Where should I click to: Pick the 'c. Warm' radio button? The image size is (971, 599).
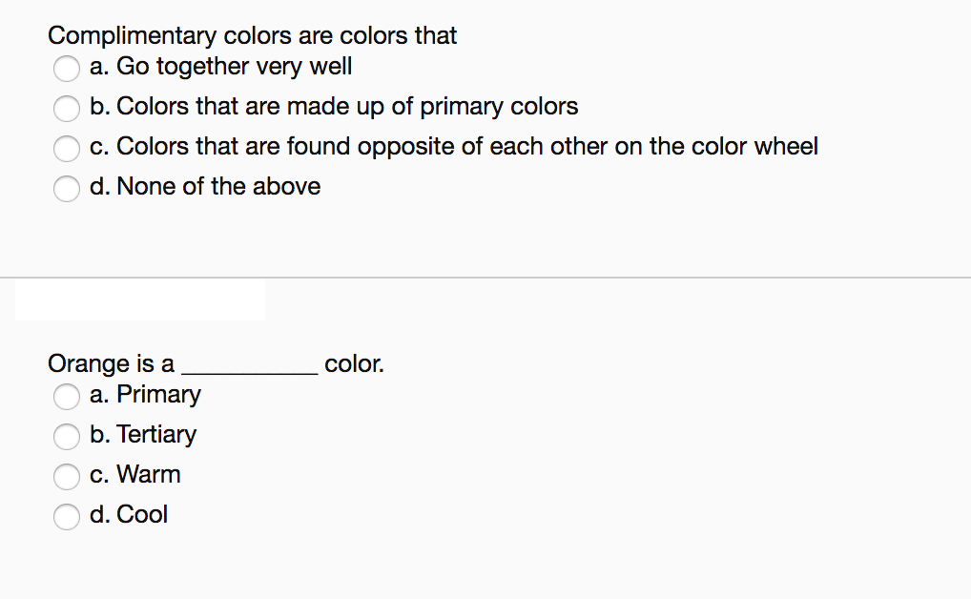(x=66, y=476)
